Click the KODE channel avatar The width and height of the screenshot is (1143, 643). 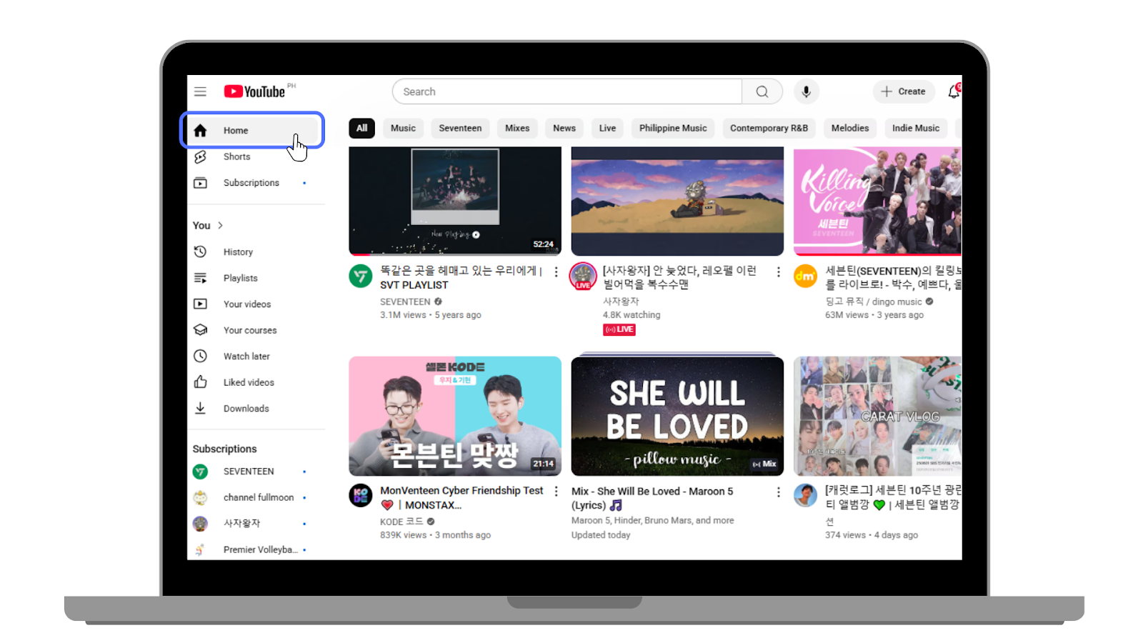pyautogui.click(x=361, y=495)
